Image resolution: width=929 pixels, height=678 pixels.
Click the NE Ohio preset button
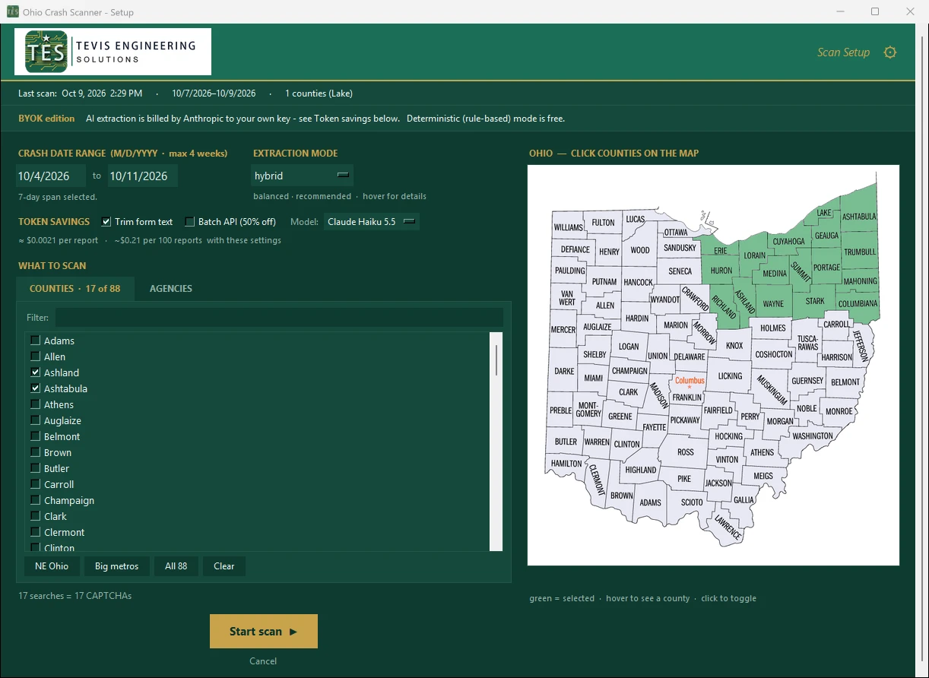tap(52, 566)
